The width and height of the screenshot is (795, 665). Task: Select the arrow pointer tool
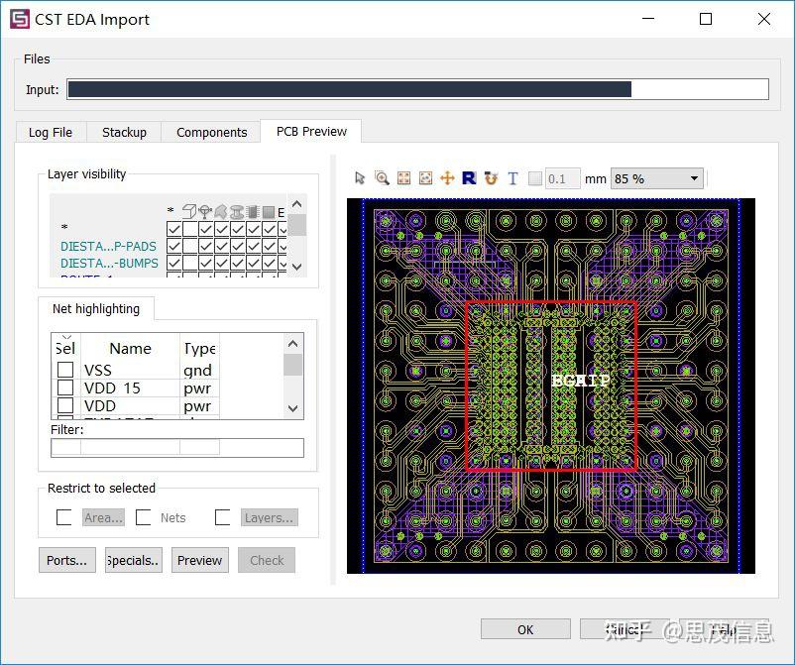tap(360, 178)
